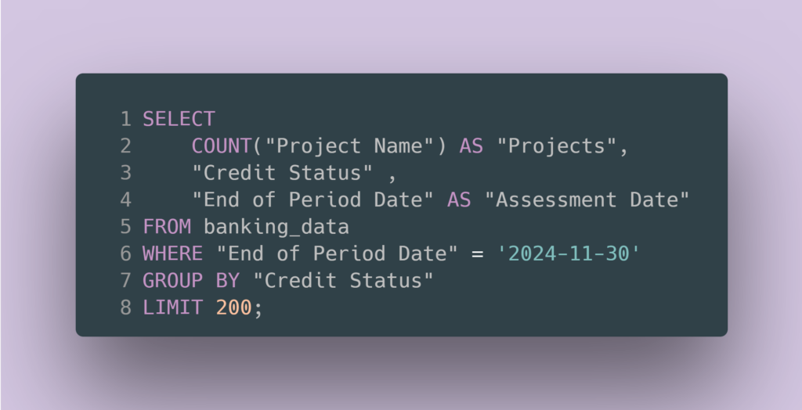The height and width of the screenshot is (410, 802).
Task: Click the SELECT keyword on line 1
Action: pyautogui.click(x=179, y=119)
